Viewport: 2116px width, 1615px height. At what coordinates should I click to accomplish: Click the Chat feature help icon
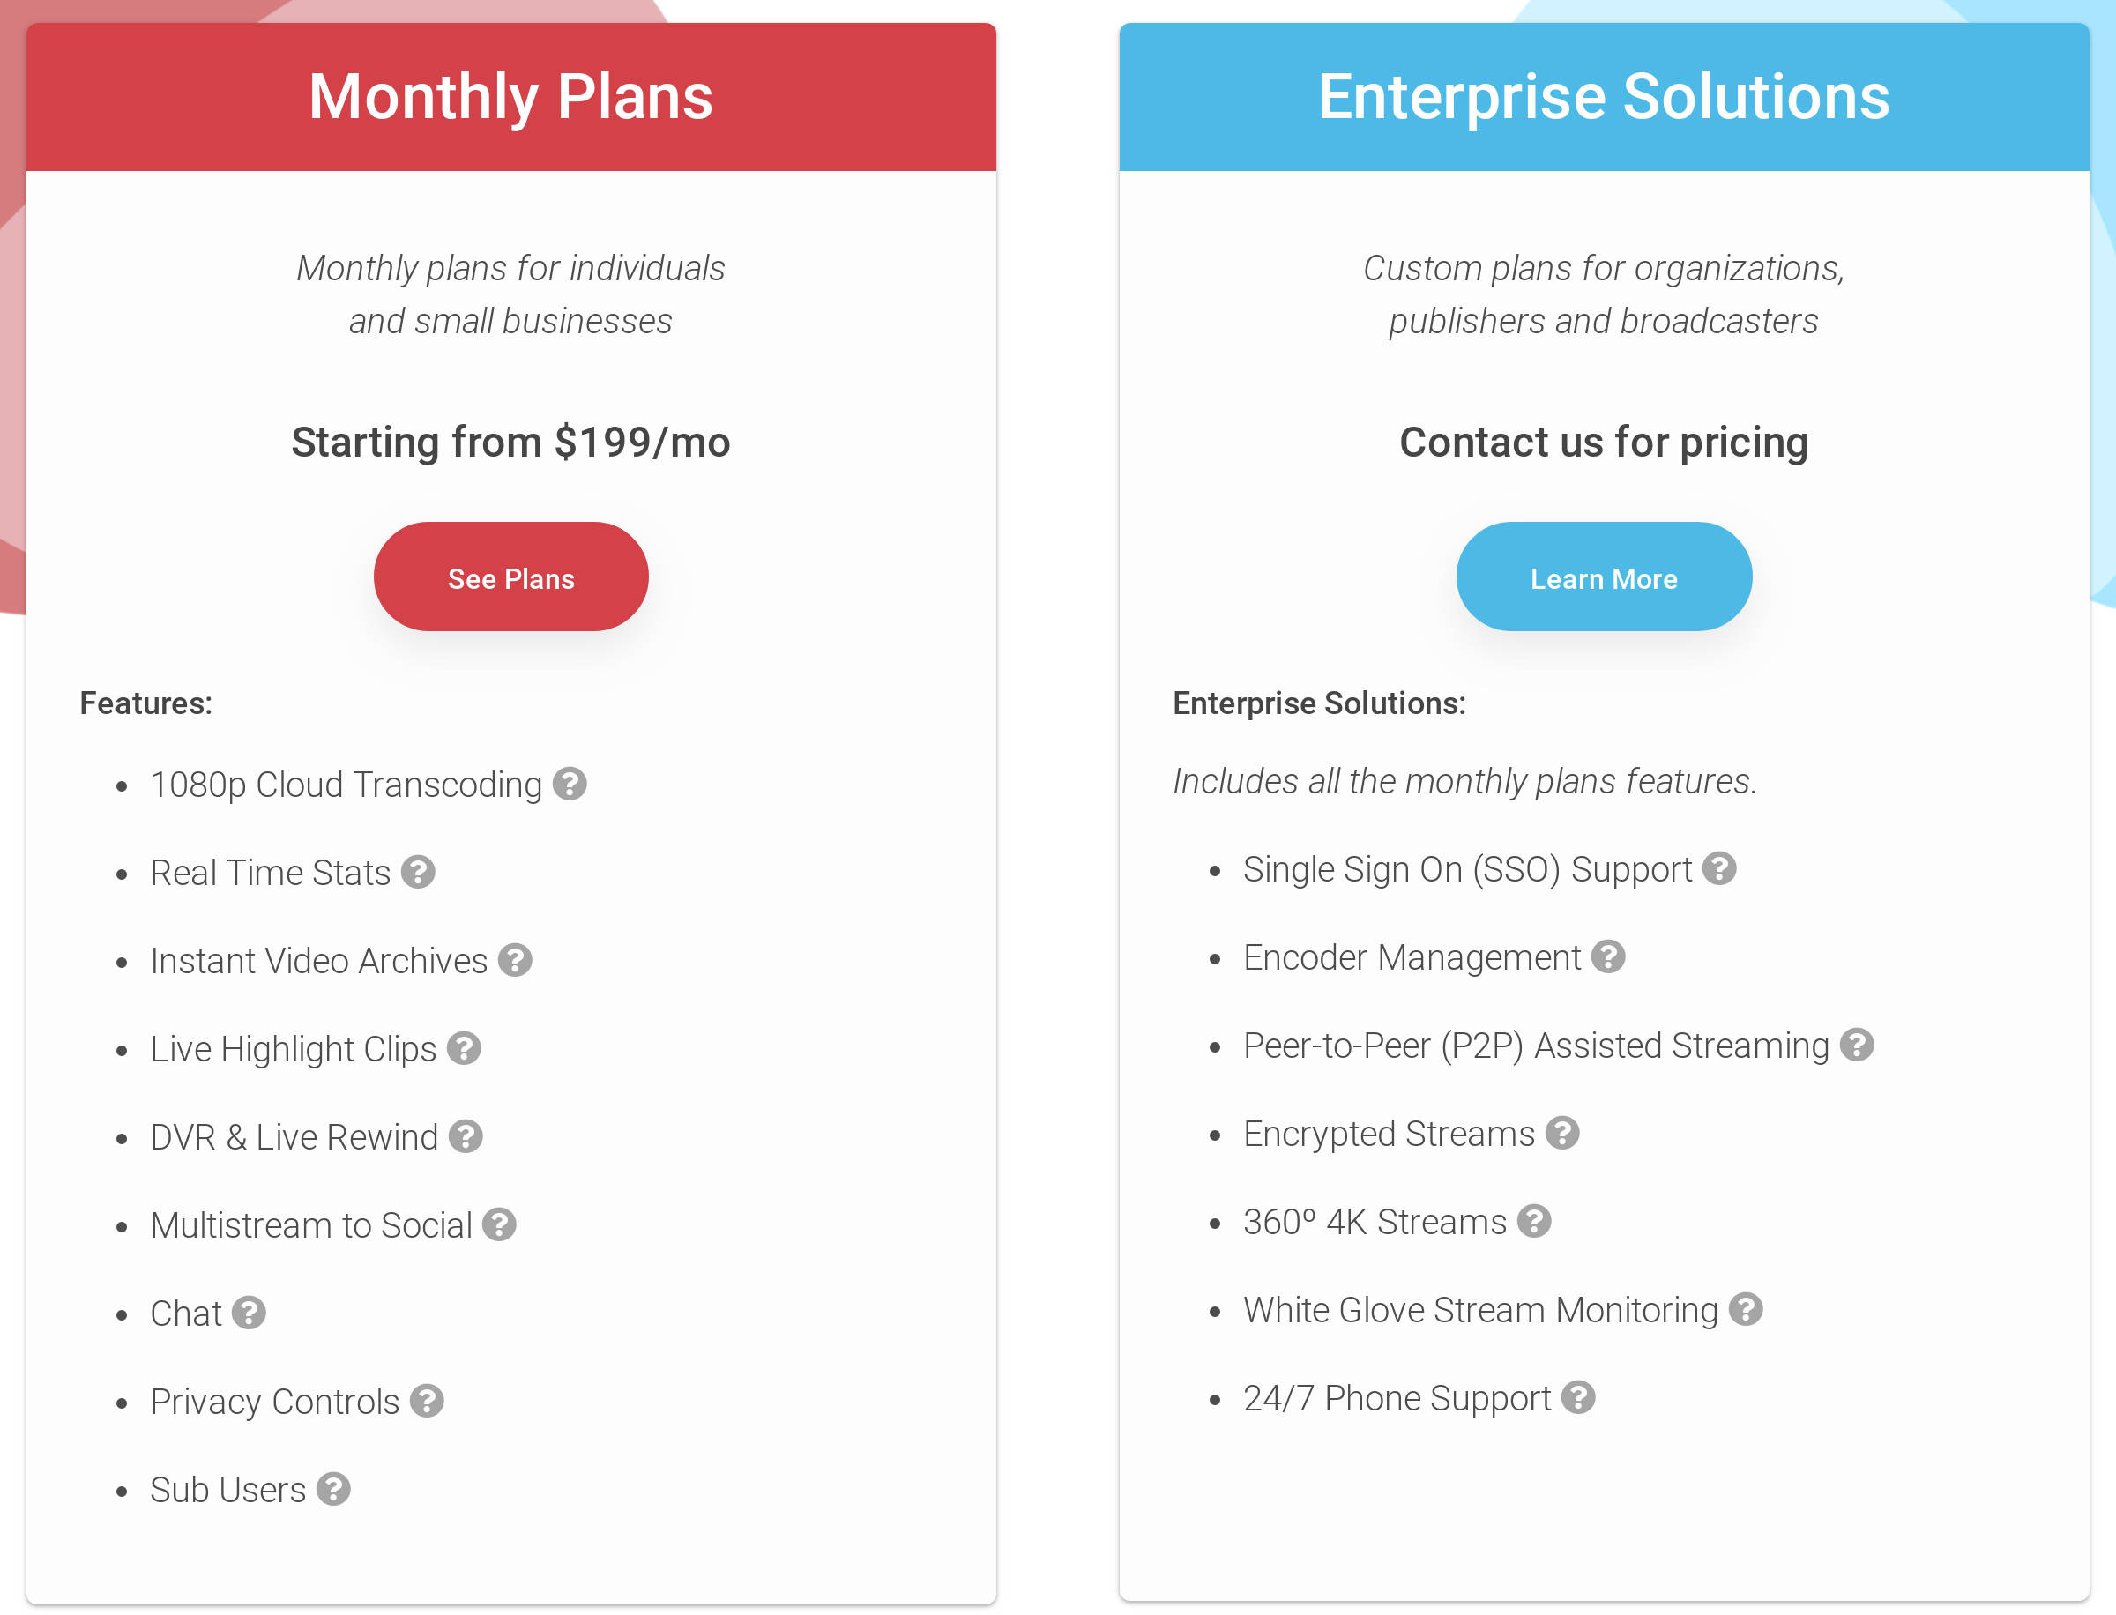click(x=249, y=1314)
